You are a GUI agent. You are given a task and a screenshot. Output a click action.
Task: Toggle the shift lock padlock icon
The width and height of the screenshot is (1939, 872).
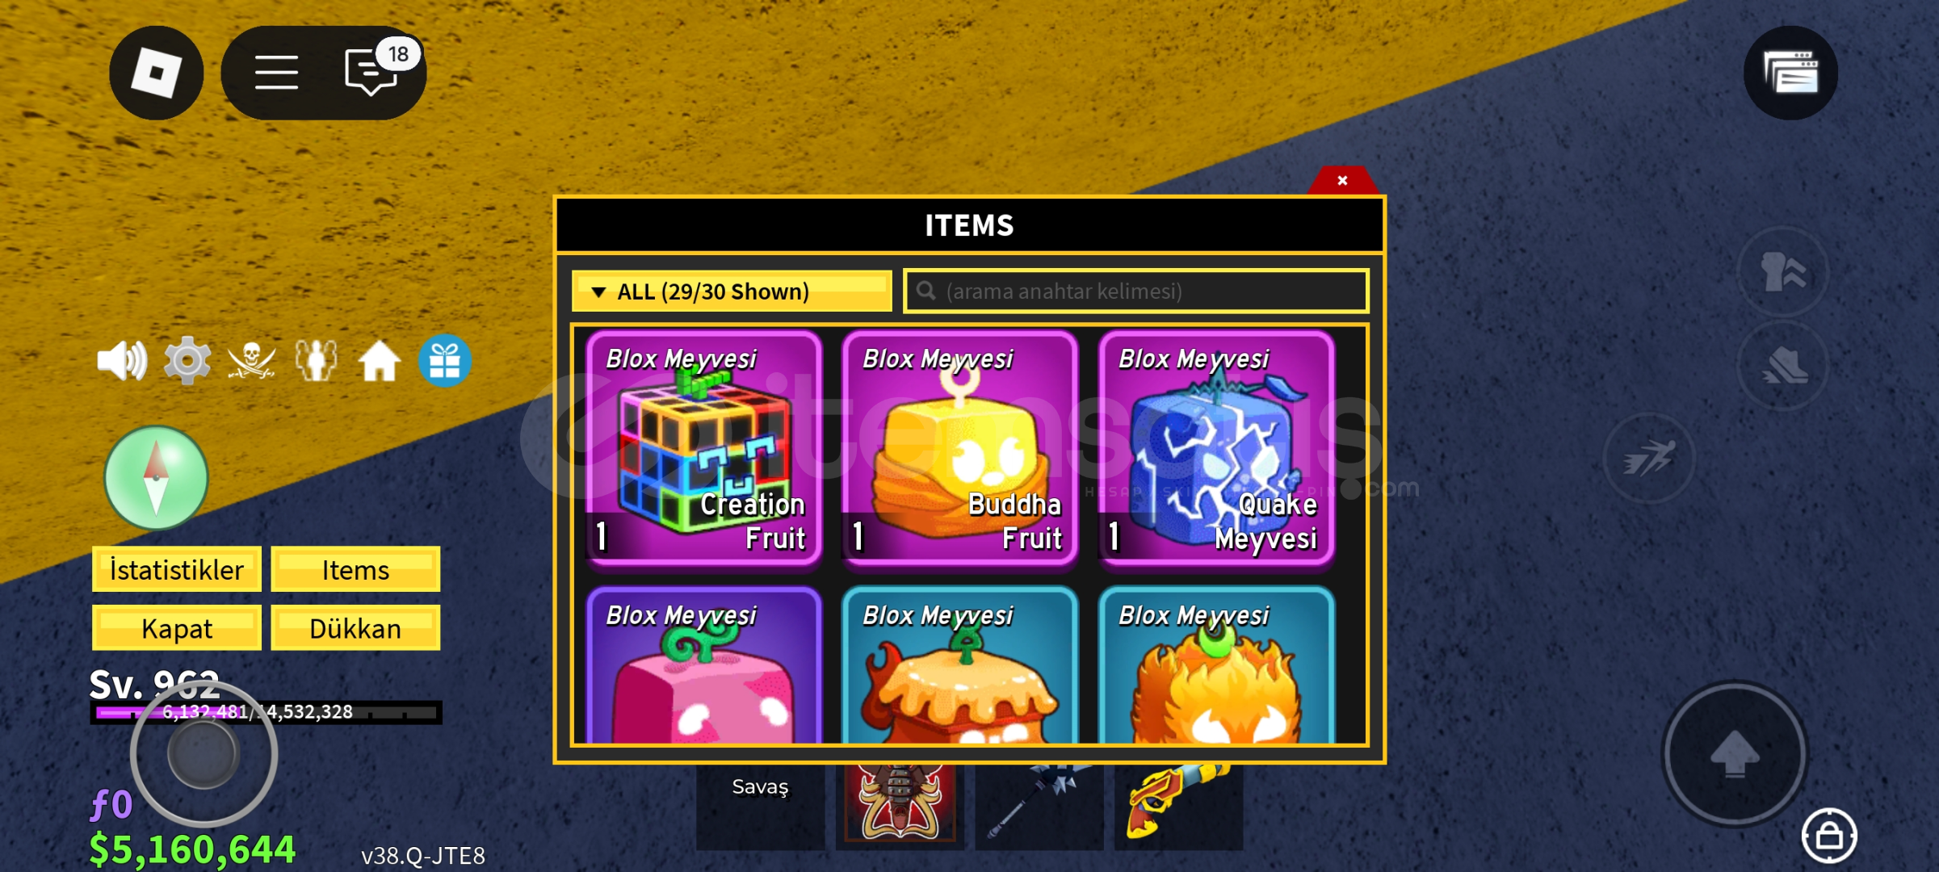coord(1829,836)
